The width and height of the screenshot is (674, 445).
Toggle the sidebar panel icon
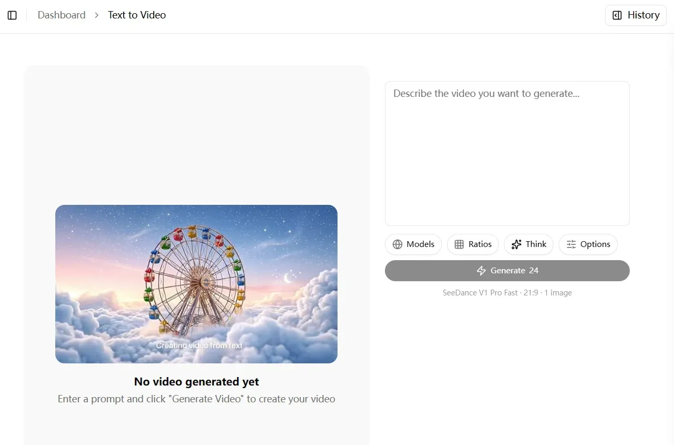coord(12,15)
